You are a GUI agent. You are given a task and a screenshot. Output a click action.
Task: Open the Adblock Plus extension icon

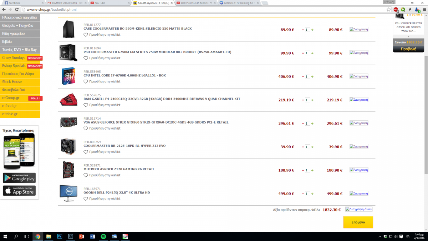(396, 10)
